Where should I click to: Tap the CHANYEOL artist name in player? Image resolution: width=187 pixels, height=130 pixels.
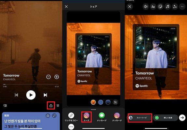pyautogui.click(x=9, y=79)
